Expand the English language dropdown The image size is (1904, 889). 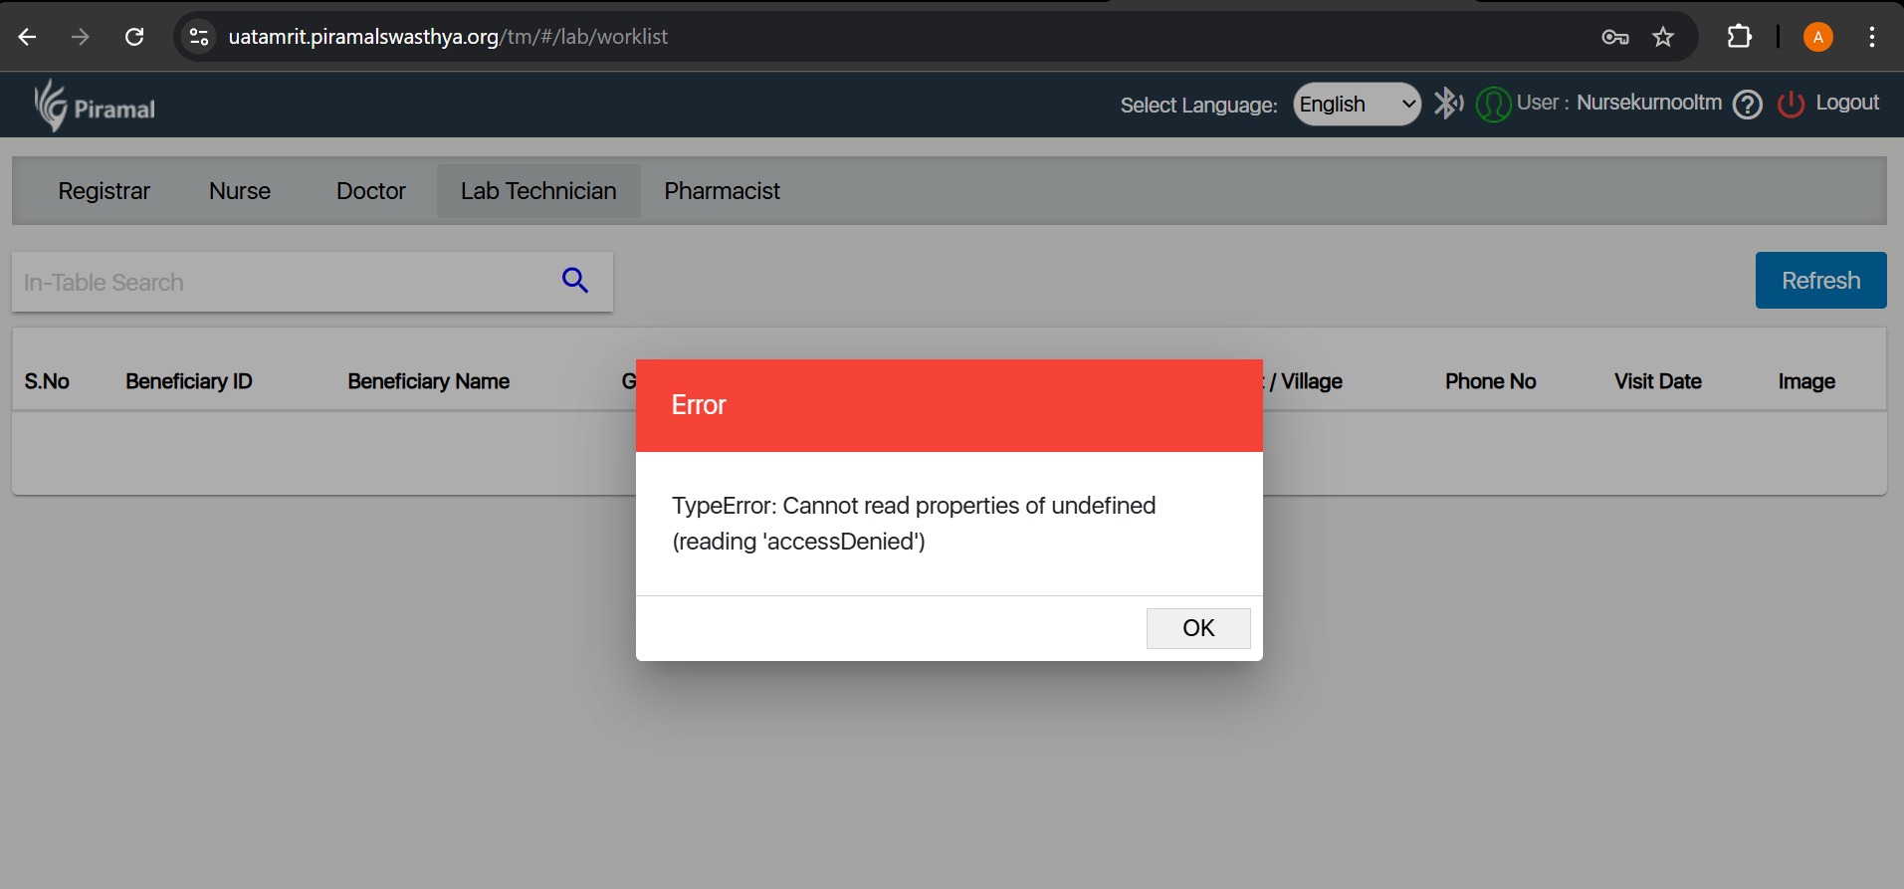[1357, 105]
